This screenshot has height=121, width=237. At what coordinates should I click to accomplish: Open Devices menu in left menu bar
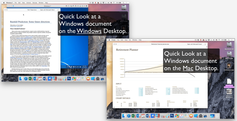click(x=35, y=3)
